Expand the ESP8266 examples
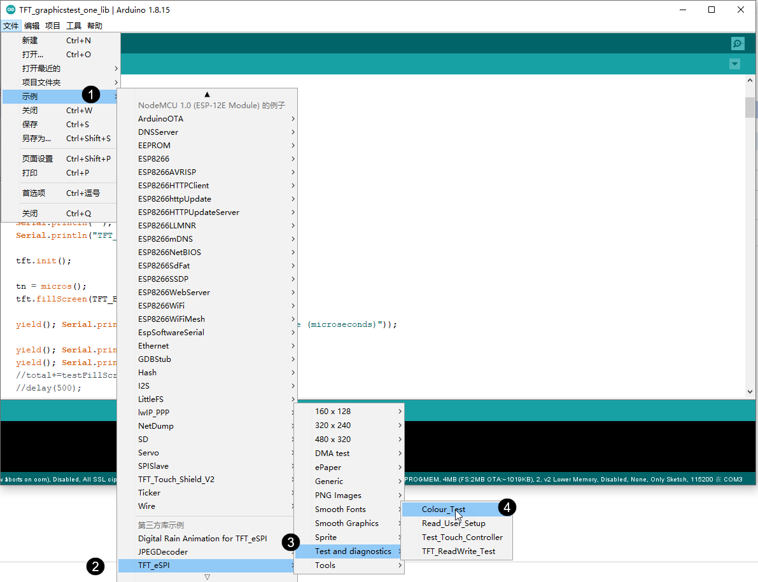Image resolution: width=758 pixels, height=582 pixels. [207, 159]
